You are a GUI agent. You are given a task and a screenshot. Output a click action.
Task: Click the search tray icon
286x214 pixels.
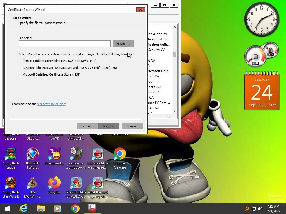click(x=247, y=208)
